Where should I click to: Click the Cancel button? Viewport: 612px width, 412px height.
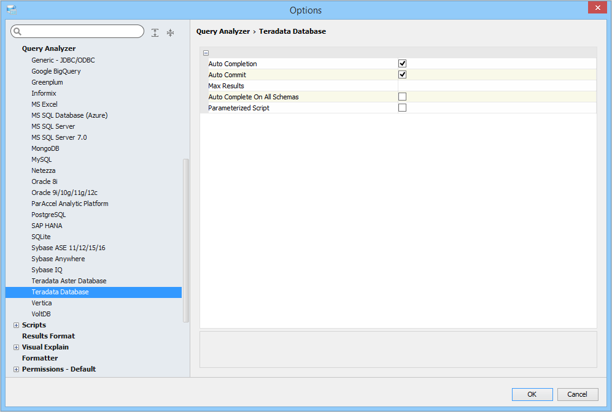(x=577, y=394)
